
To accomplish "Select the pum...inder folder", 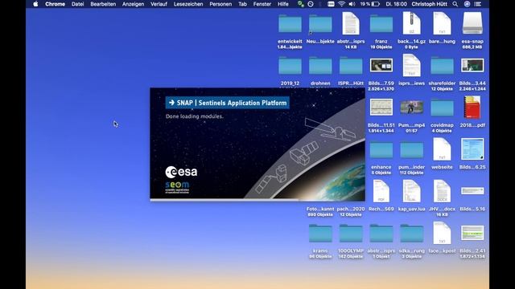I will click(x=411, y=149).
